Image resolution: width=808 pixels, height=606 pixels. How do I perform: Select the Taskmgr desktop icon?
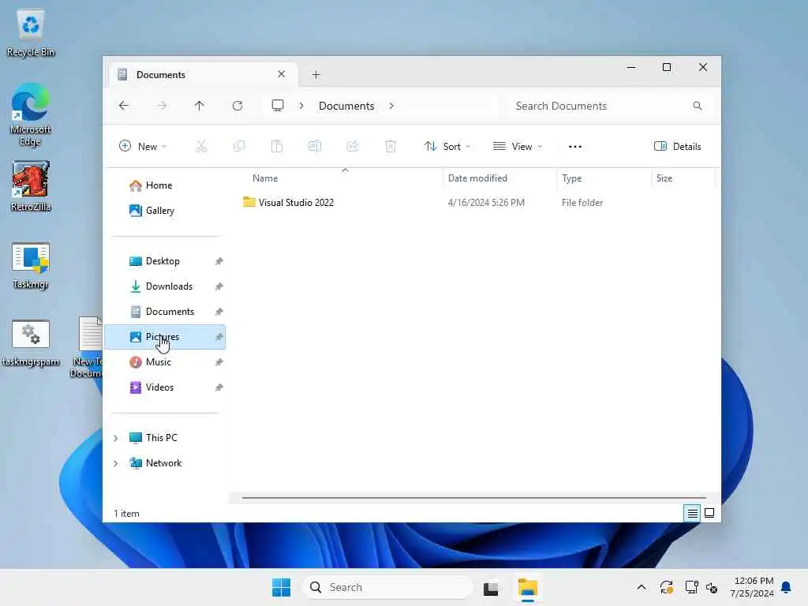[31, 265]
